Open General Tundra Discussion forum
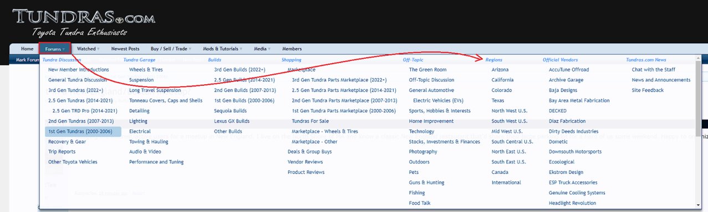The image size is (708, 212). click(x=77, y=80)
